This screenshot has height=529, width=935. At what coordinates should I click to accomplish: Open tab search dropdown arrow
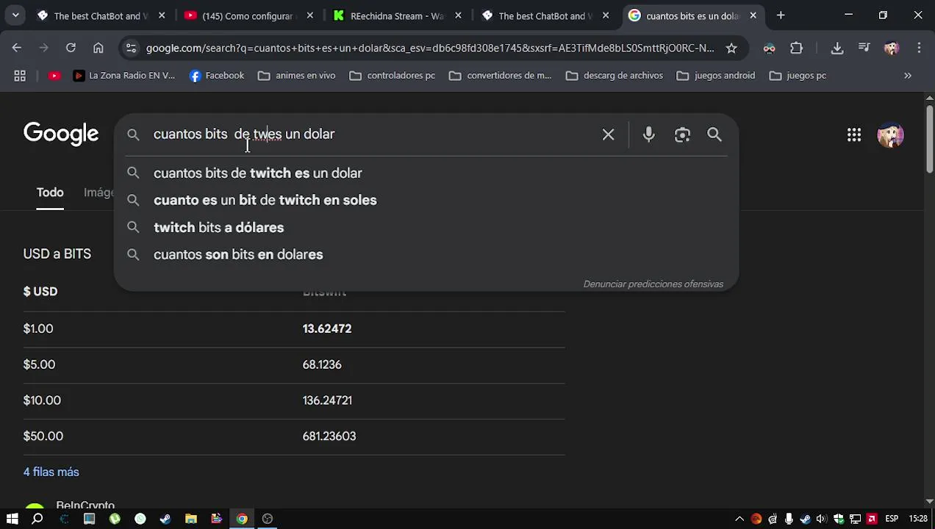(15, 15)
